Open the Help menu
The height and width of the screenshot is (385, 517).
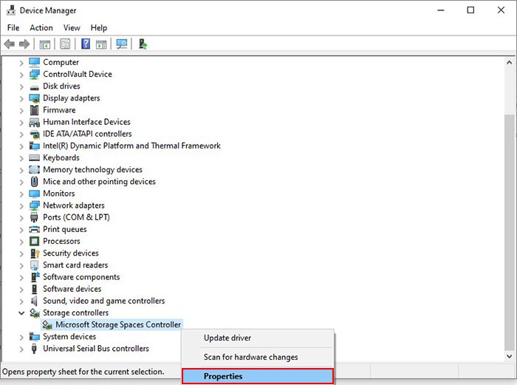99,28
